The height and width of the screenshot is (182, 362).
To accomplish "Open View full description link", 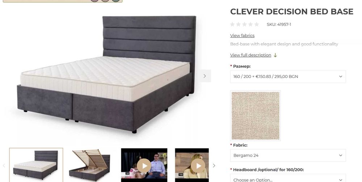I will [x=251, y=55].
